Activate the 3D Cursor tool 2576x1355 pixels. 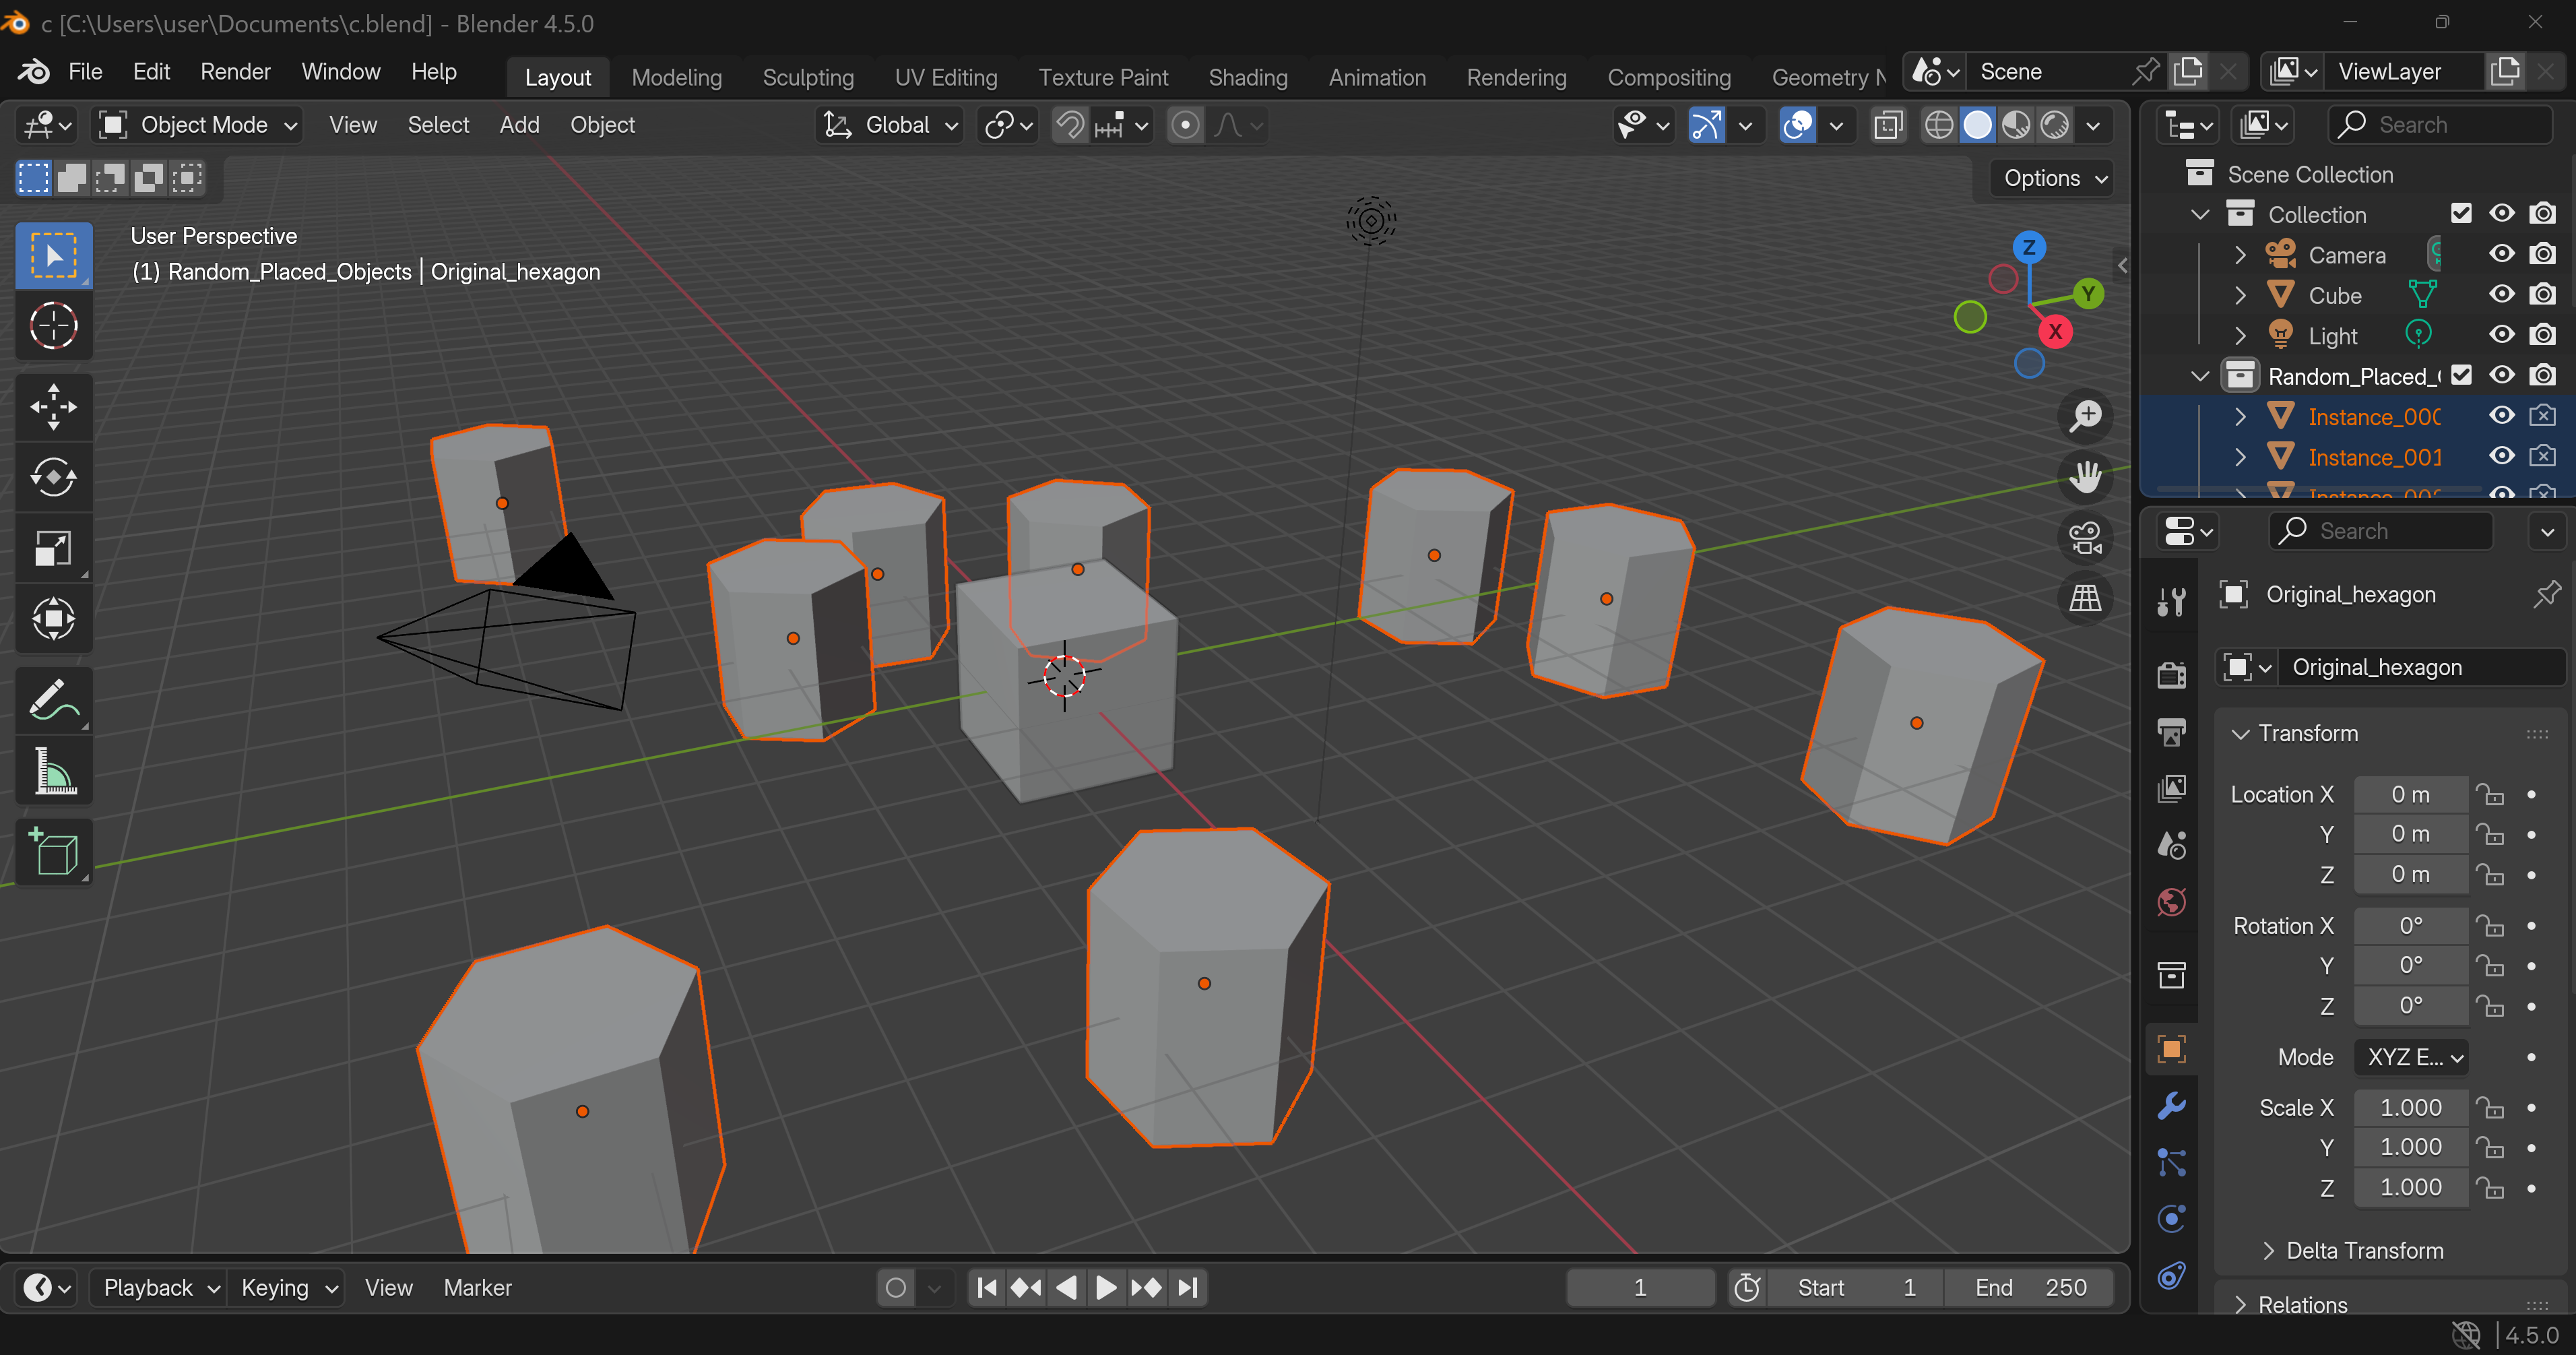(x=54, y=326)
